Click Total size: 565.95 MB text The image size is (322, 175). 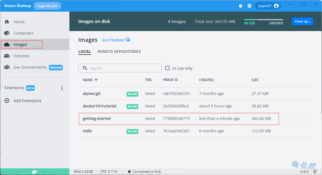(215, 22)
